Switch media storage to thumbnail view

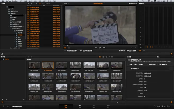click(36, 4)
